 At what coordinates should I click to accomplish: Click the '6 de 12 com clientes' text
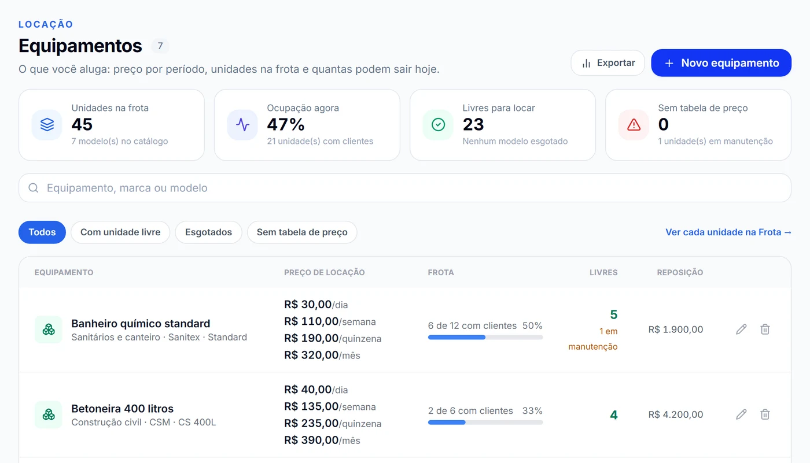[x=472, y=326]
